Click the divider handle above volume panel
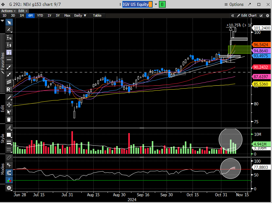Viewport: 272px width, 203px height. point(142,128)
